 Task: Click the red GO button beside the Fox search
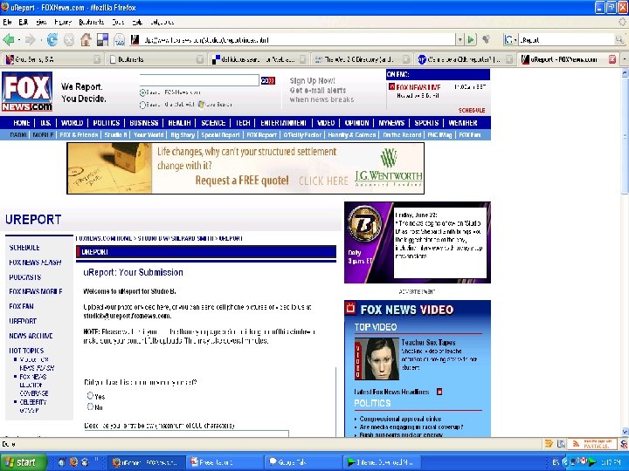click(268, 81)
